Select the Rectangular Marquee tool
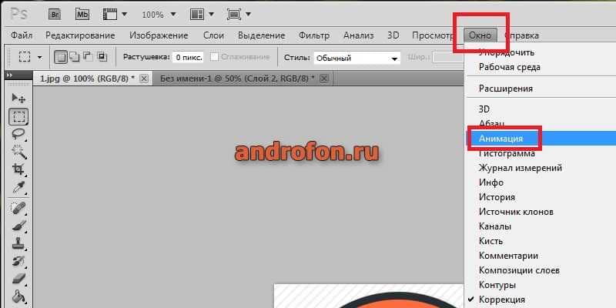This screenshot has width=616, height=308. [x=18, y=116]
